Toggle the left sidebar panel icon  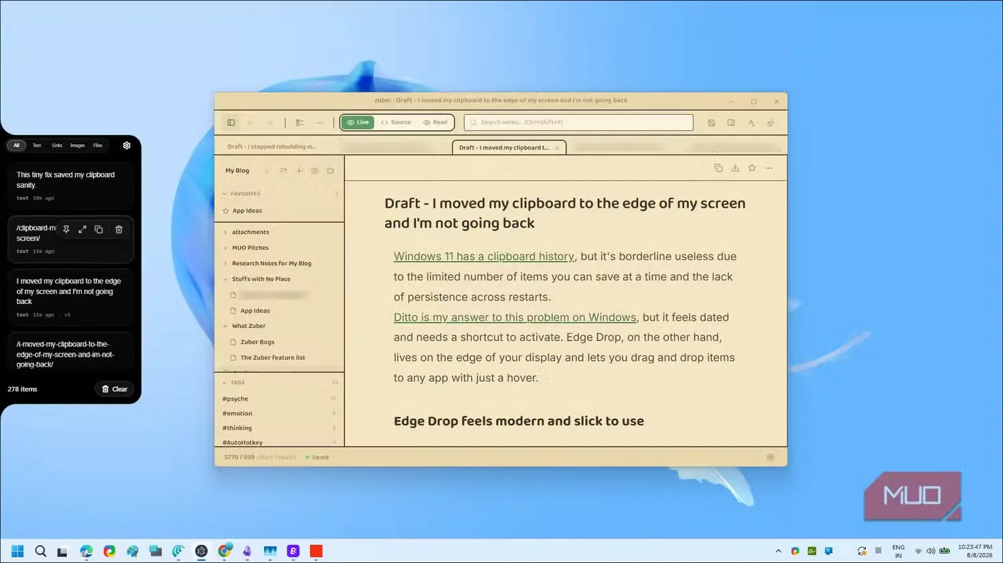[x=231, y=122]
